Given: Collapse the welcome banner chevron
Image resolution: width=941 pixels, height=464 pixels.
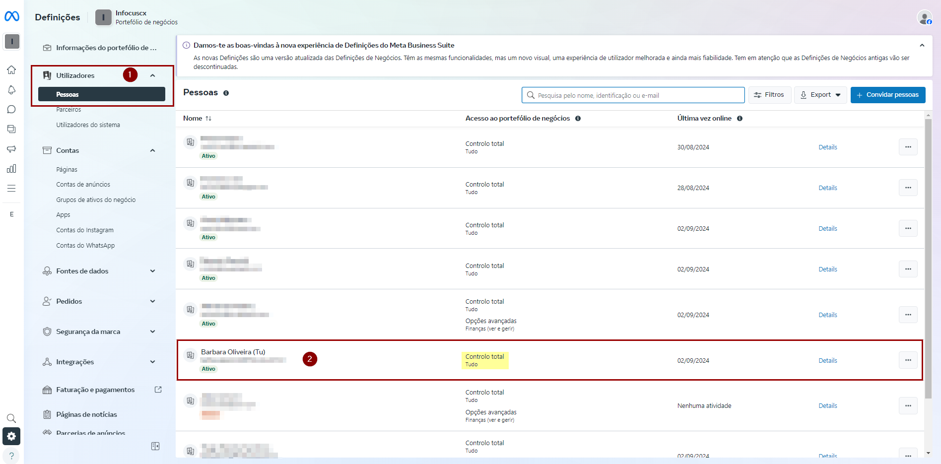Looking at the screenshot, I should point(922,45).
